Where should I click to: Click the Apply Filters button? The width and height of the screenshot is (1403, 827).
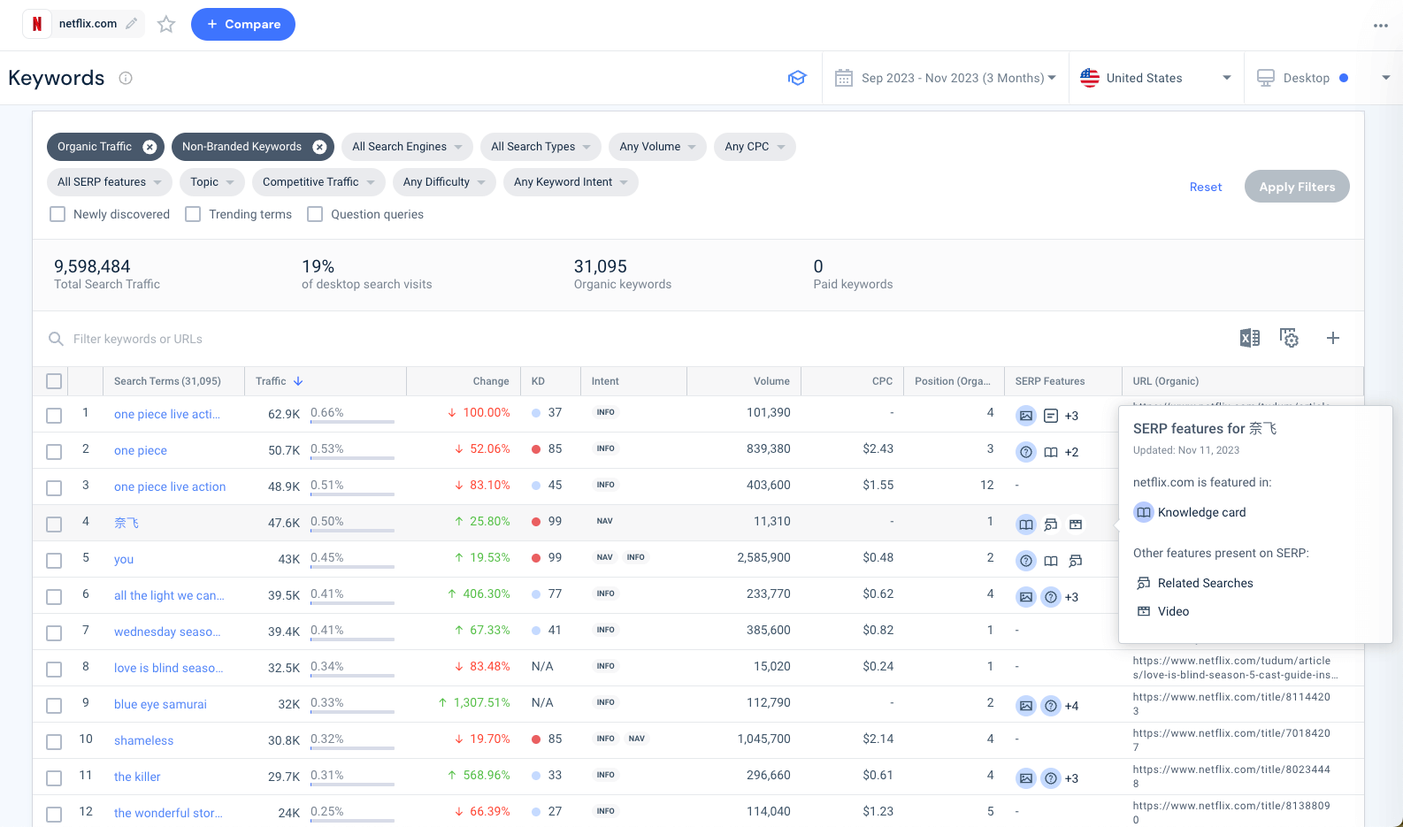(x=1297, y=187)
